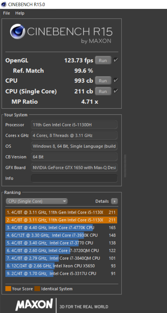The height and width of the screenshot is (313, 167).
Task: Click the MP Ratio 4.71 x value
Action: pyautogui.click(x=90, y=102)
